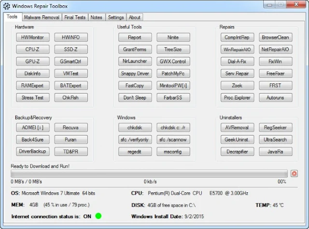This screenshot has height=229, width=309.
Task: Open Ninite
Action: [x=173, y=37]
